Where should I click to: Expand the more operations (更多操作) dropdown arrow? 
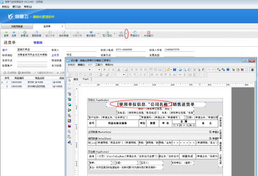(98, 34)
